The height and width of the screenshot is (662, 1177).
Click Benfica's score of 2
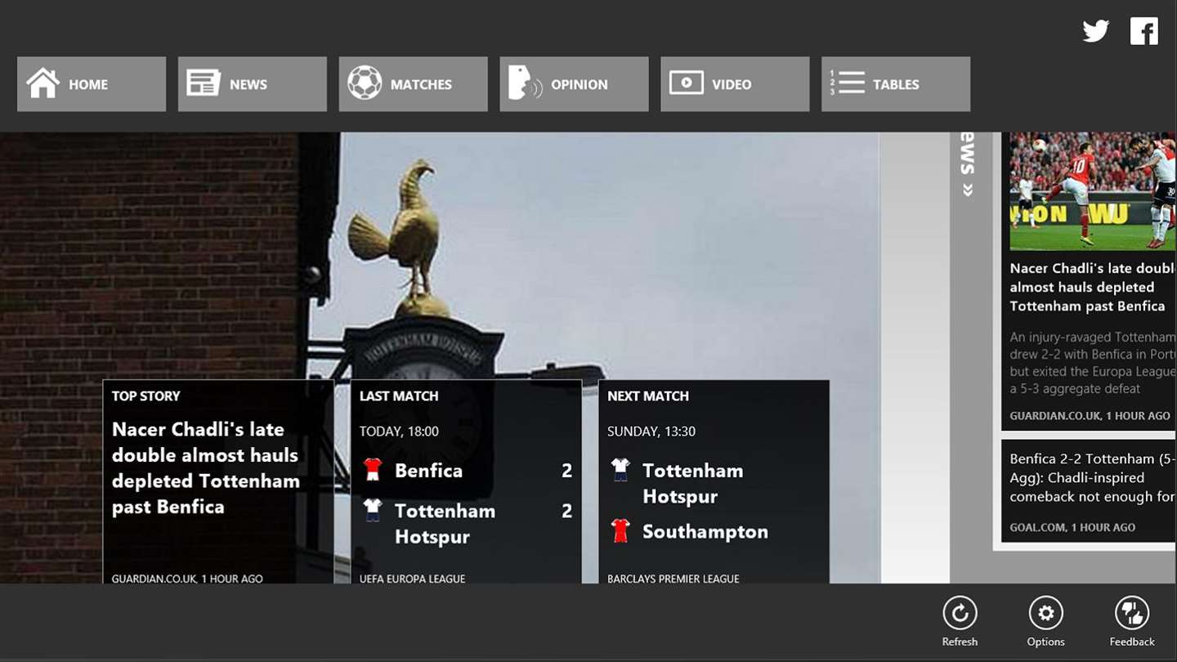[x=566, y=471]
